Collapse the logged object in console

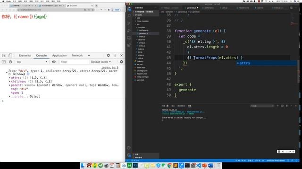7,72
